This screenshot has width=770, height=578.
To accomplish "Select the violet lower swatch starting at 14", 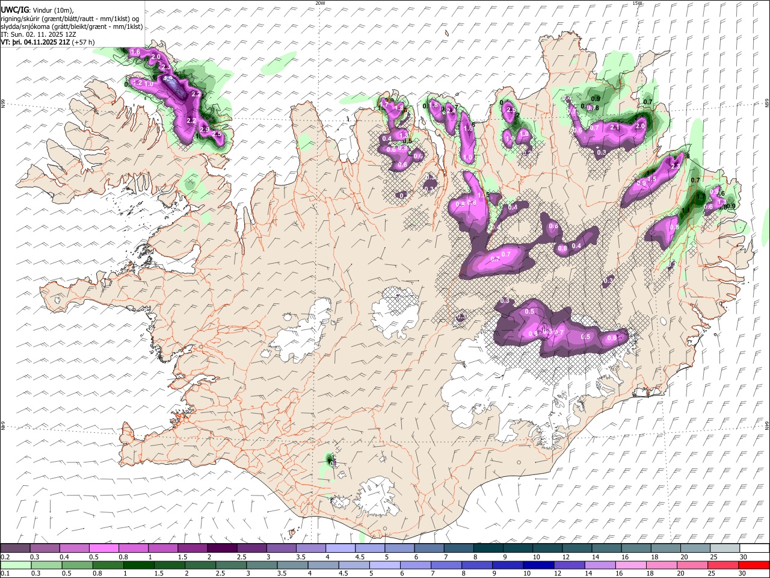I will click(600, 565).
